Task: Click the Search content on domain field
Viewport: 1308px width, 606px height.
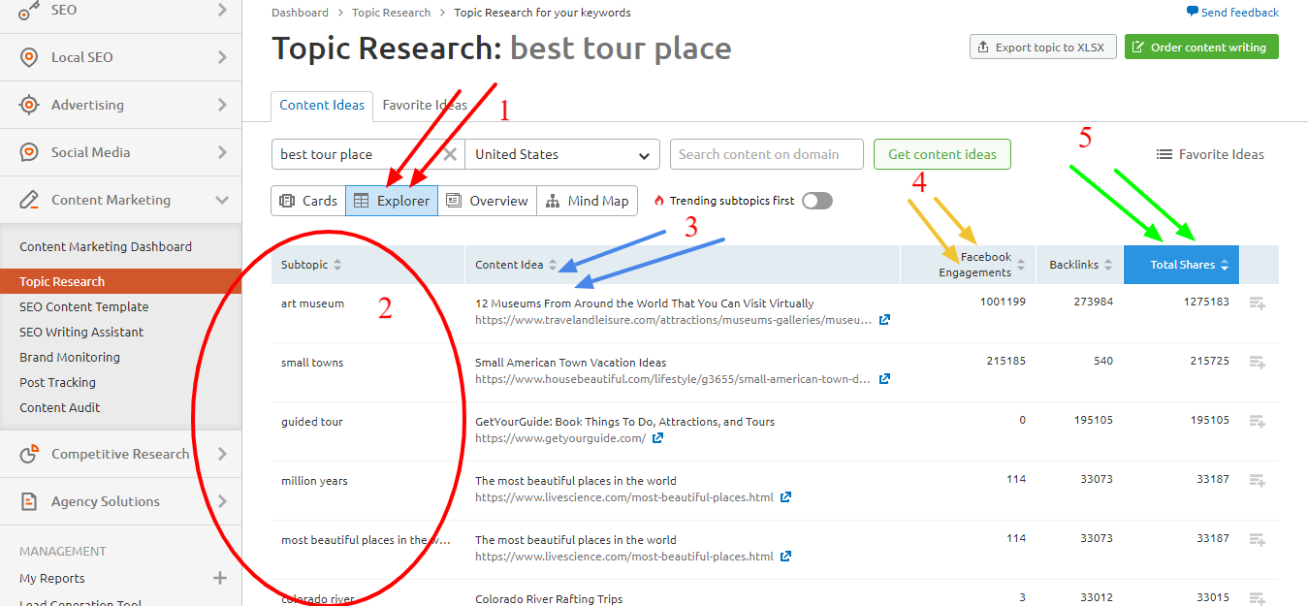Action: coord(767,154)
